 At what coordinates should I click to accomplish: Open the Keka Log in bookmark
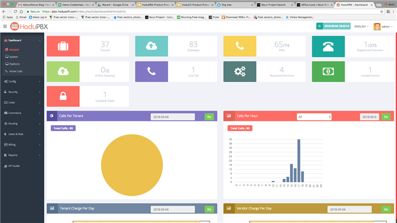(38, 17)
